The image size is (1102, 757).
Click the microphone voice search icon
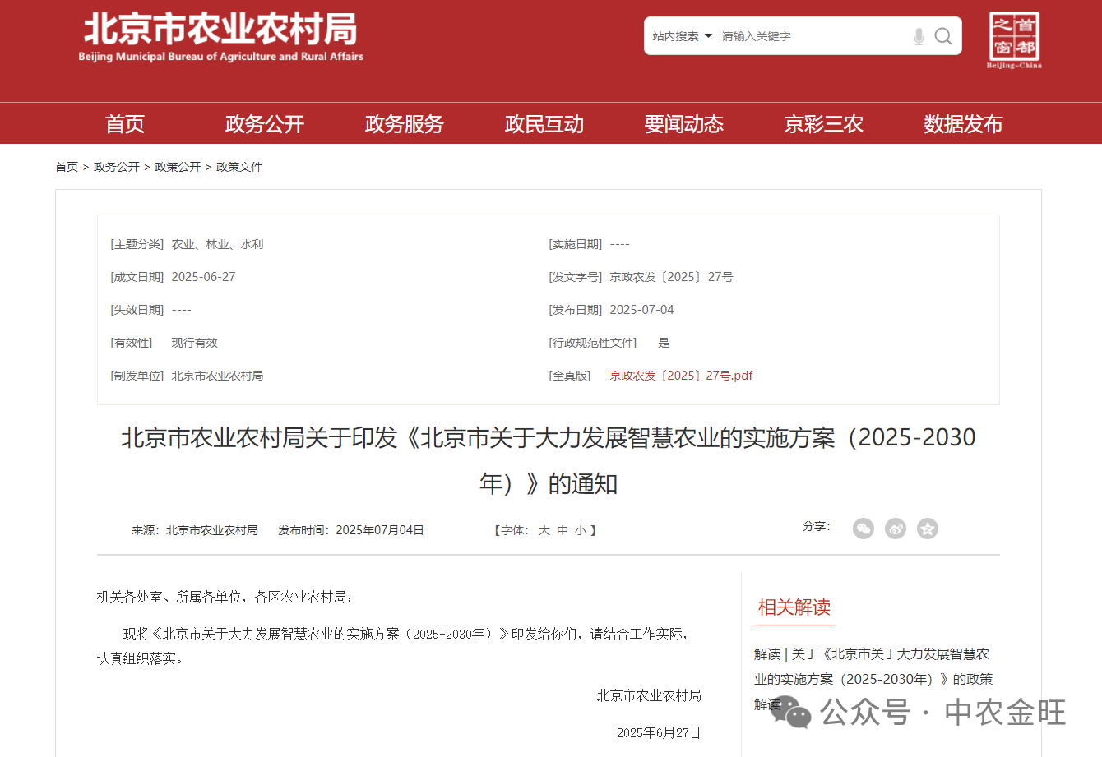coord(919,36)
